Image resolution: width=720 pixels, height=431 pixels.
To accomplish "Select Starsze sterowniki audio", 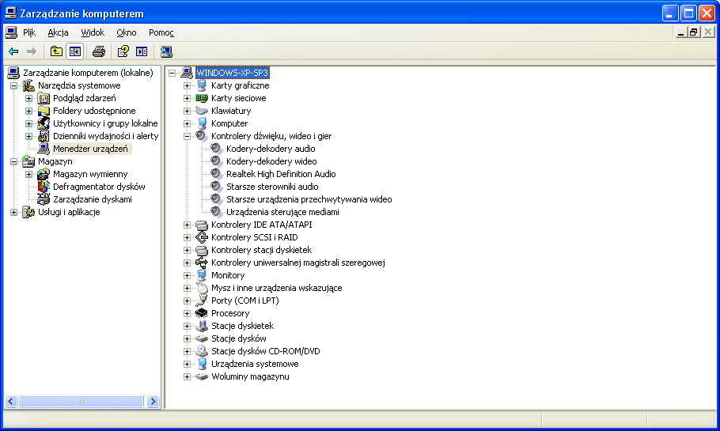I will (272, 187).
